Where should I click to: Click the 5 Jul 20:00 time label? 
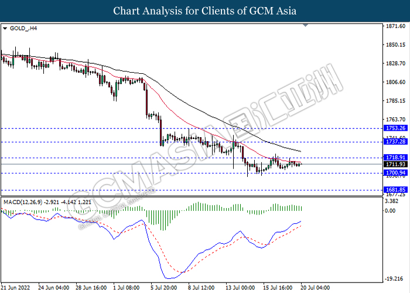[x=163, y=288]
